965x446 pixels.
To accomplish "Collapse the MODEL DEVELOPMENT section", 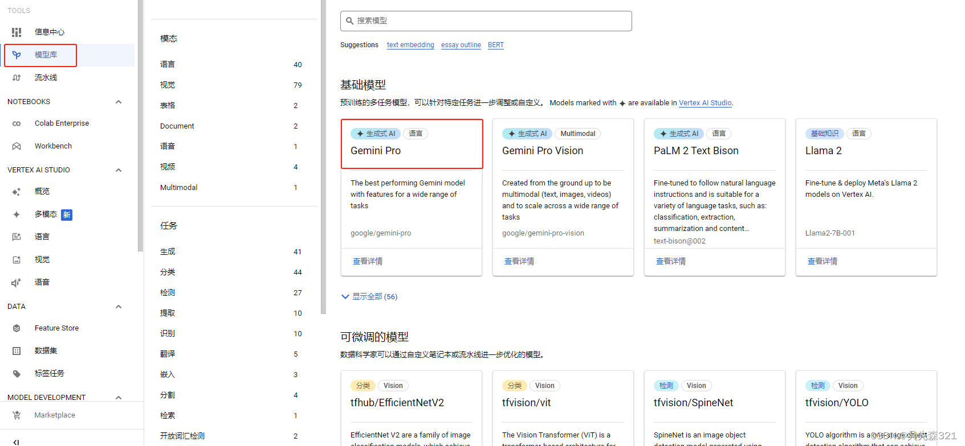I will (x=119, y=398).
